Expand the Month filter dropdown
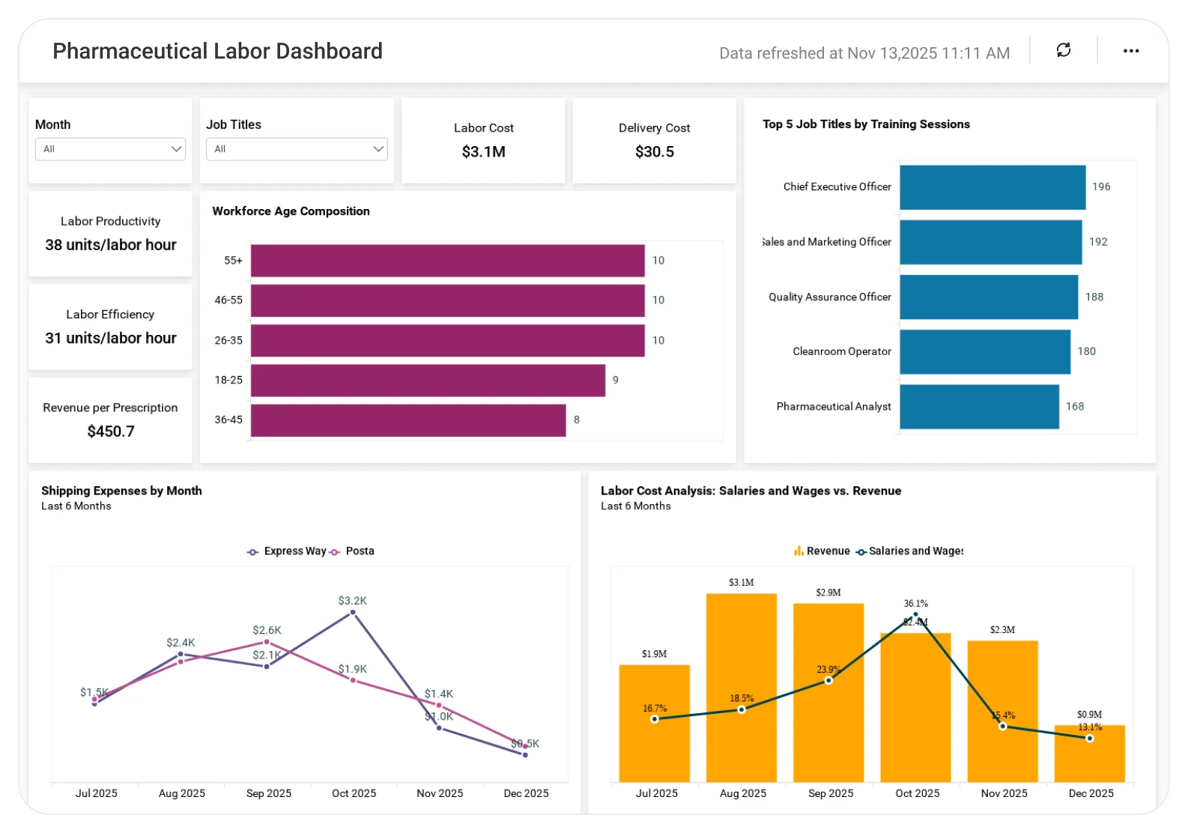Screen dimensions: 1188x833 (110, 149)
